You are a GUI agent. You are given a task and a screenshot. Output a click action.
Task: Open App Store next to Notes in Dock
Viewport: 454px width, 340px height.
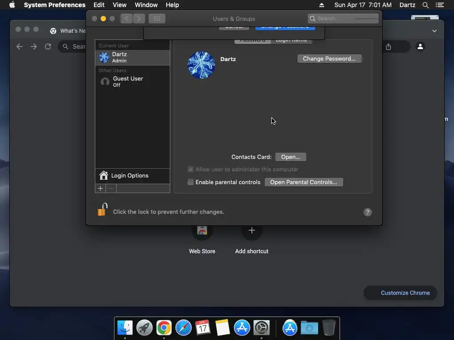pos(242,328)
